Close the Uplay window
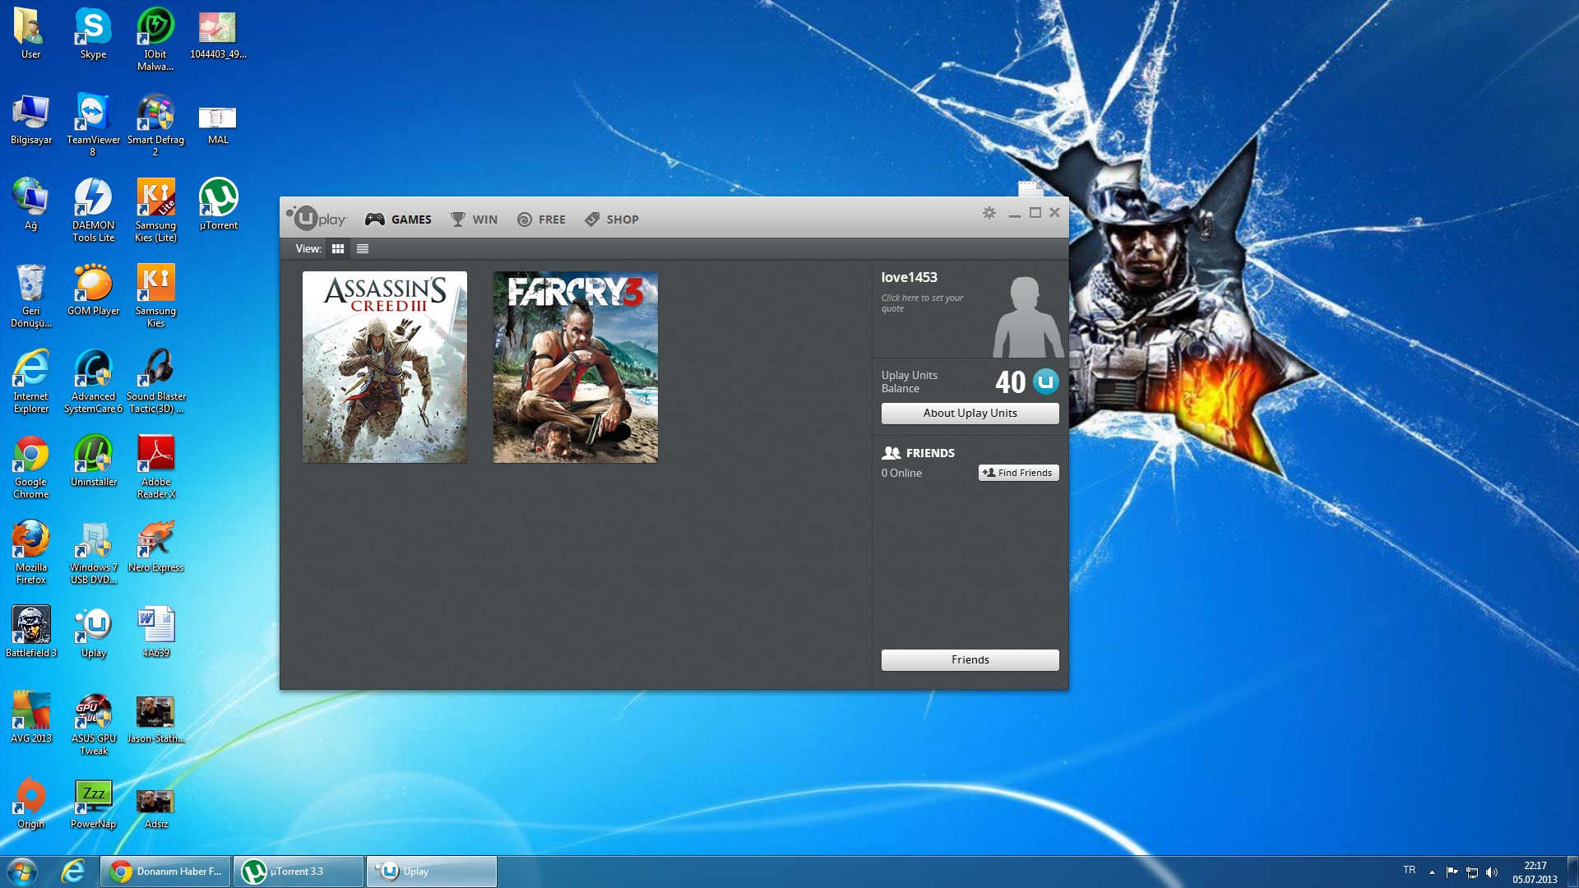1579x888 pixels. pos(1054,213)
